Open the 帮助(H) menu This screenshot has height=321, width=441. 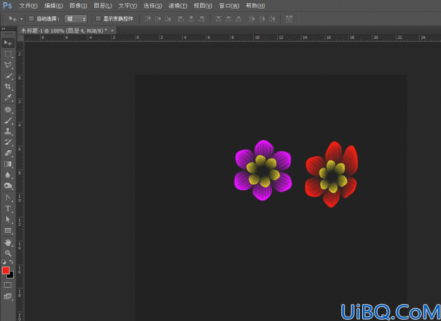click(255, 6)
